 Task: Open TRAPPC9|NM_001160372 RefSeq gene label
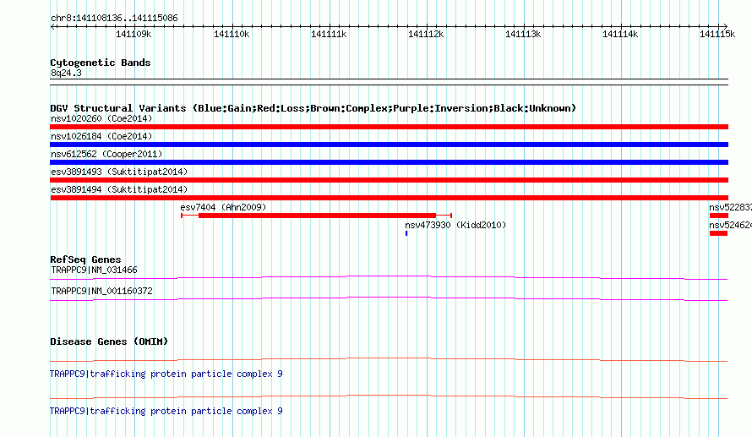101,291
